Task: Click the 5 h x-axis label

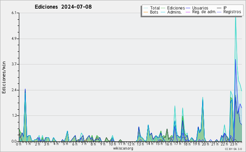Action: [65, 144]
